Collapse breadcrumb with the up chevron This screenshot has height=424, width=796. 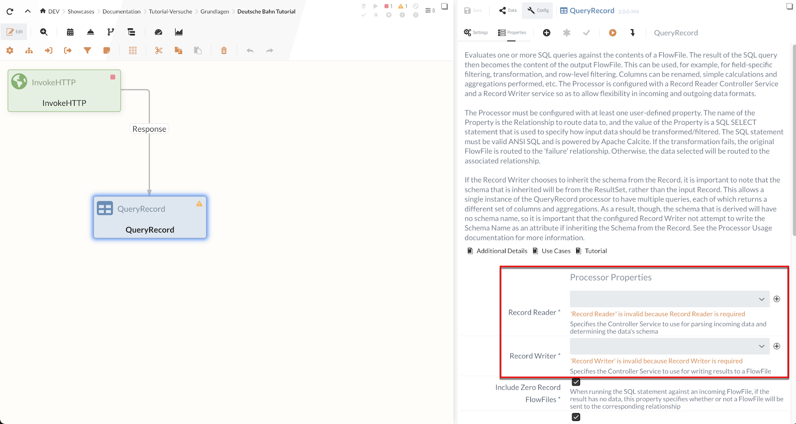point(28,11)
